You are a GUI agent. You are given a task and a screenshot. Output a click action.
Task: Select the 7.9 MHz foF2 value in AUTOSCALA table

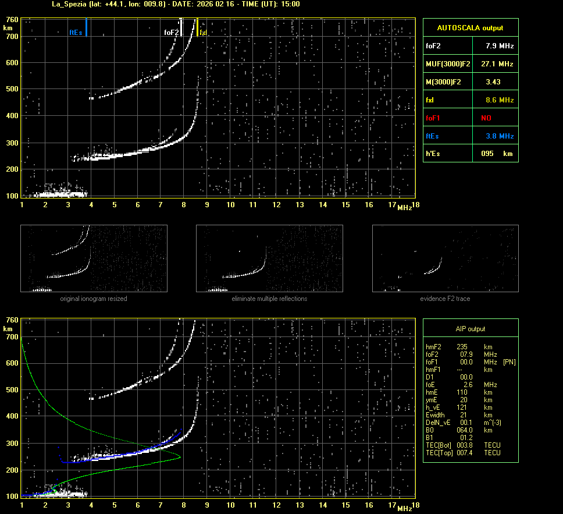coord(500,45)
